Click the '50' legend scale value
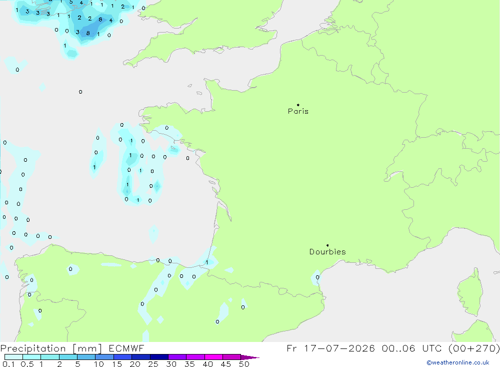Screen dimensions: 500x367 [244, 364]
